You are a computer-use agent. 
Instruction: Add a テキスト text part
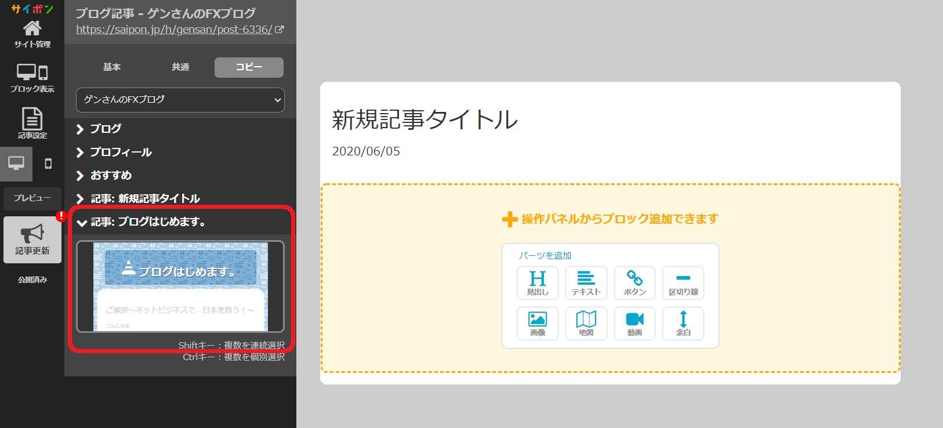(586, 283)
